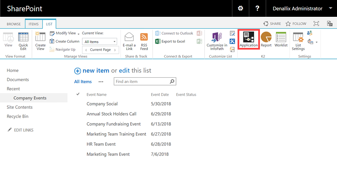
Task: Click the Company Social event row
Action: pos(102,104)
